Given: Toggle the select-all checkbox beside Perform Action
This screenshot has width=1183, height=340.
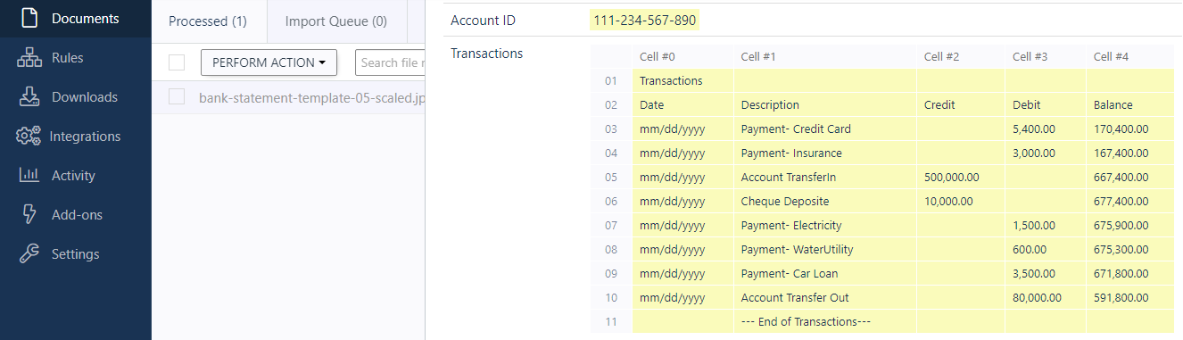Looking at the screenshot, I should [x=177, y=62].
